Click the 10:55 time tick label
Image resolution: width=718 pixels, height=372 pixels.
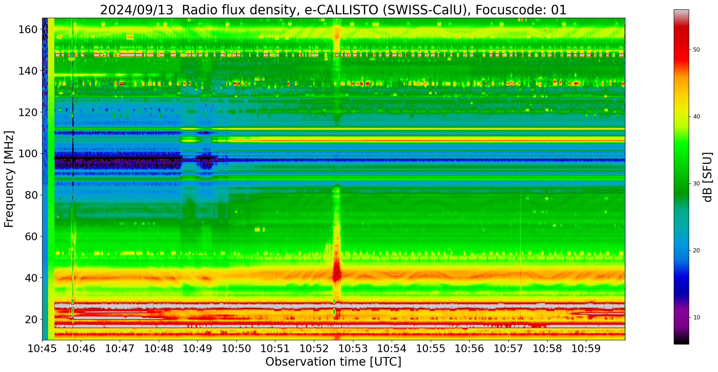[x=431, y=349]
